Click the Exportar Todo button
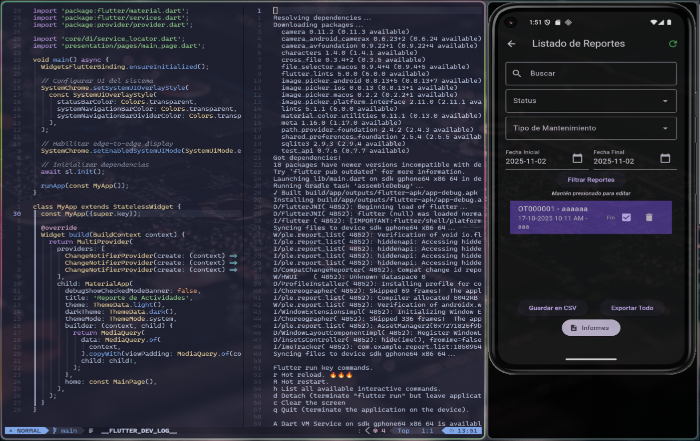Screen dimensions: 700x441 pyautogui.click(x=632, y=308)
